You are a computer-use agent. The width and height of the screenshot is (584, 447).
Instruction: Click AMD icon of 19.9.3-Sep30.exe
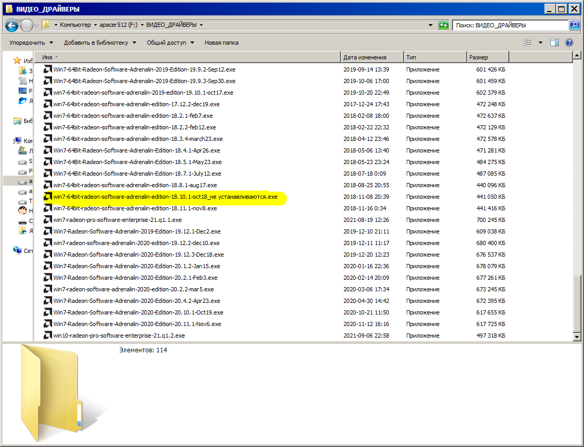click(48, 81)
